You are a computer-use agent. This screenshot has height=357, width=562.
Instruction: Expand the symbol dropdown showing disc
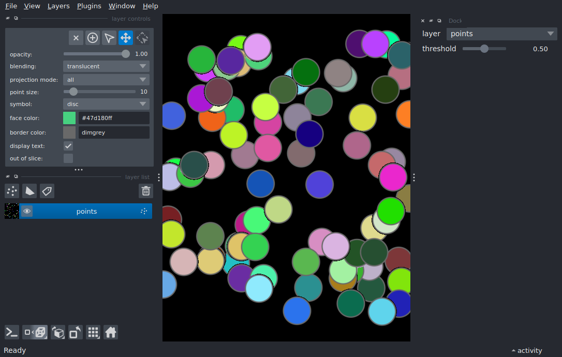click(106, 104)
